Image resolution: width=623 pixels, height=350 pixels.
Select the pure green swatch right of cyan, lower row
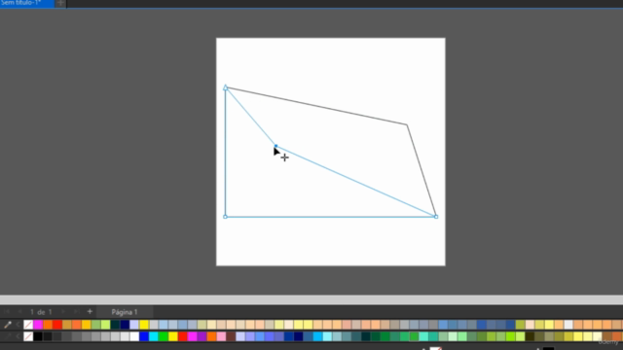click(x=164, y=336)
